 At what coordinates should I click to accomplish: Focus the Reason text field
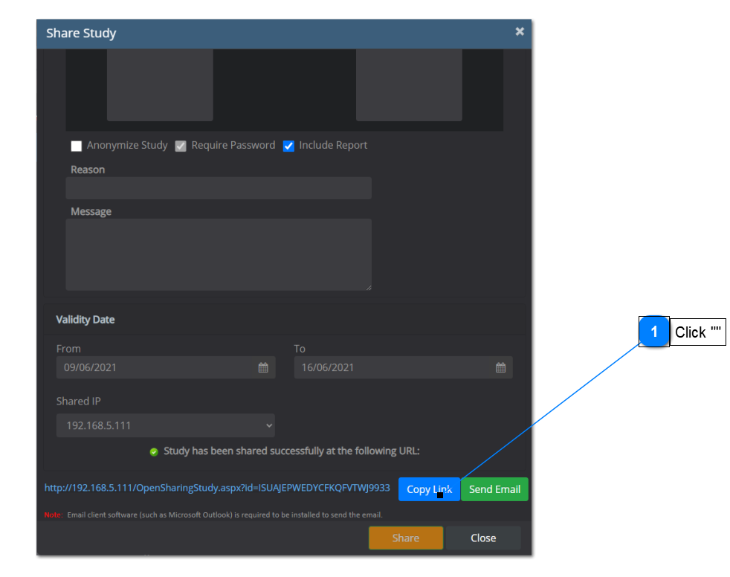pos(219,188)
